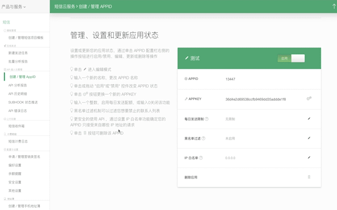Open 余额提醒 in sidebar
Screen dimensions: 337x210
[14, 174]
